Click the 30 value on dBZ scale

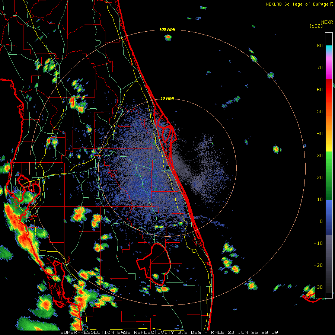(320, 156)
